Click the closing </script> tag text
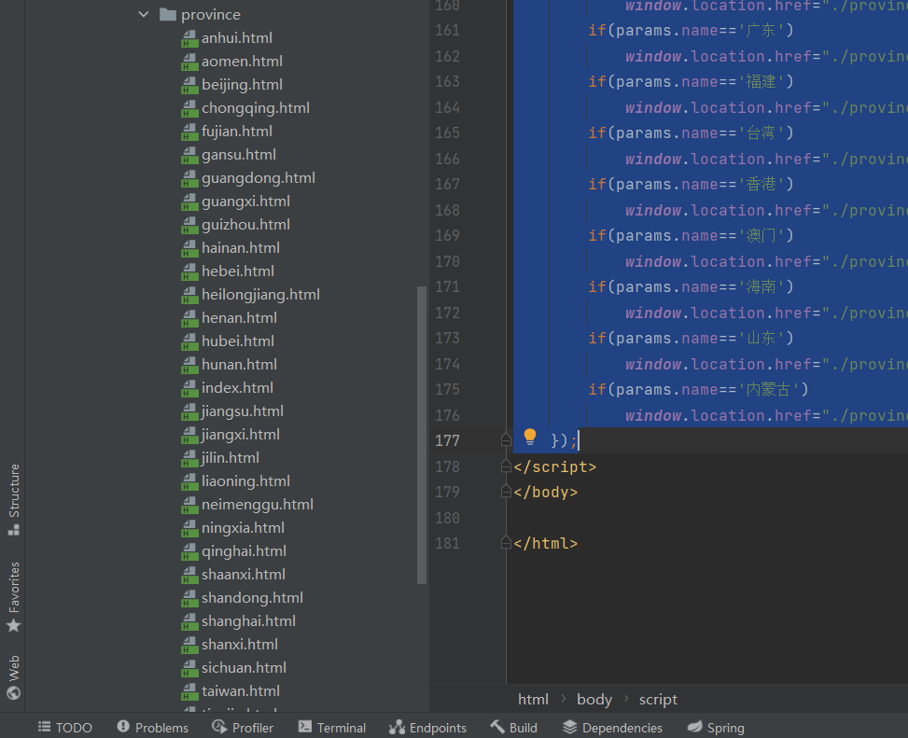This screenshot has height=738, width=908. click(x=554, y=466)
